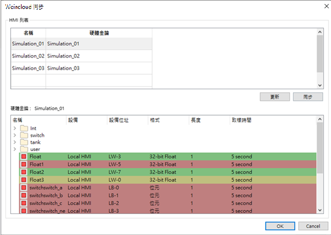Expand the tank folder chevron

point(15,142)
